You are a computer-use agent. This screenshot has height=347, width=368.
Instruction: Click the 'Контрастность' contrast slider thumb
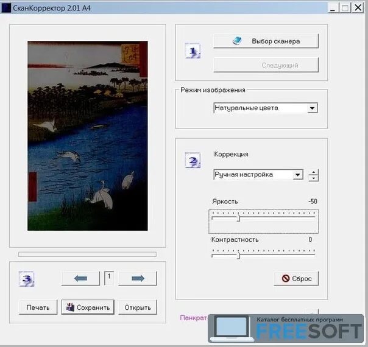pyautogui.click(x=238, y=255)
